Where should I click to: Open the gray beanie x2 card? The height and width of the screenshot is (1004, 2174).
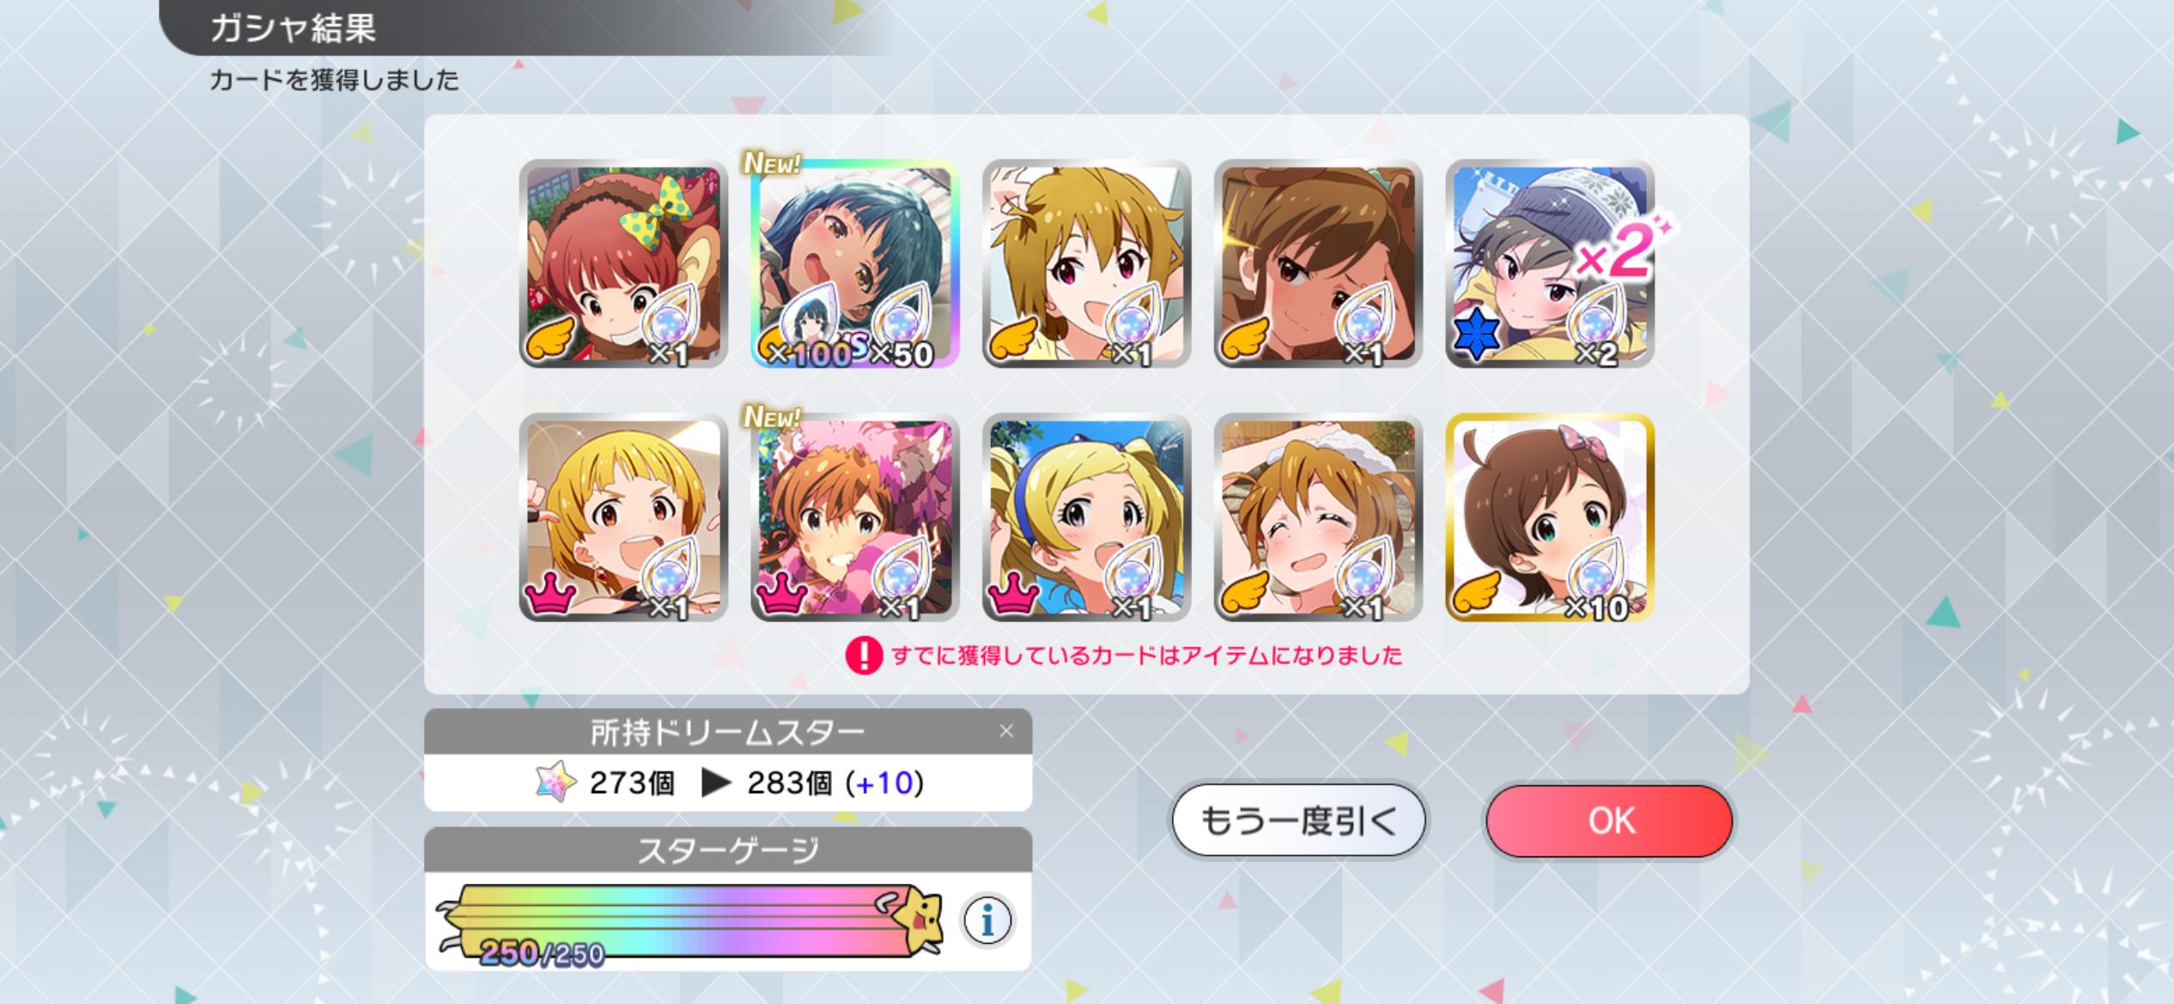click(1550, 263)
